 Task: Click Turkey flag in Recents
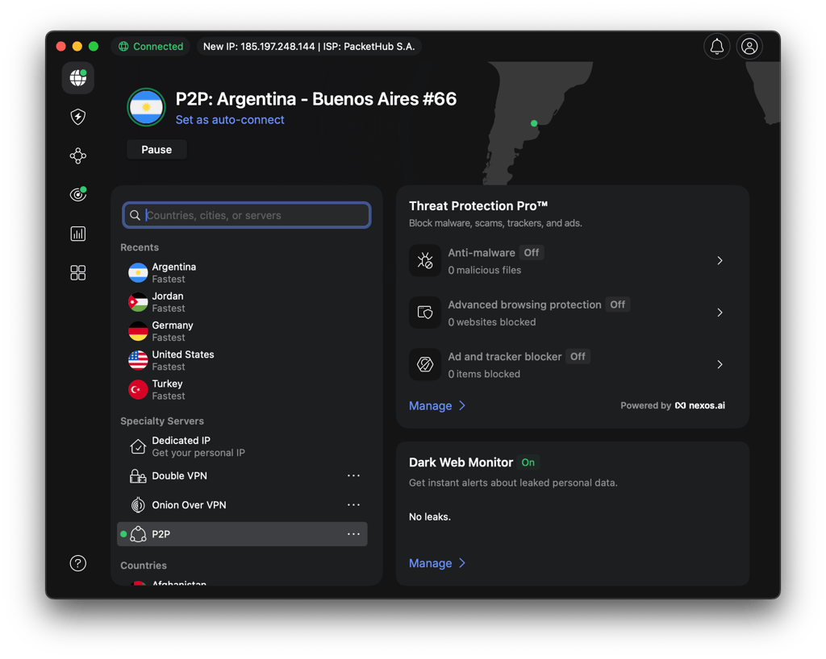tap(138, 390)
